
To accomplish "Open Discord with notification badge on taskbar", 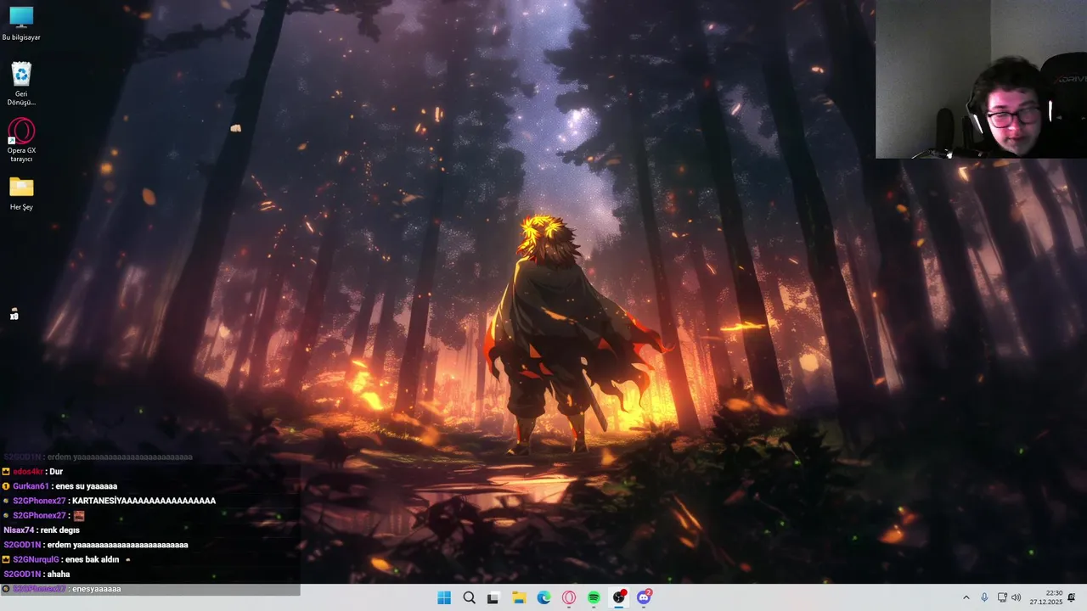I will tap(644, 597).
